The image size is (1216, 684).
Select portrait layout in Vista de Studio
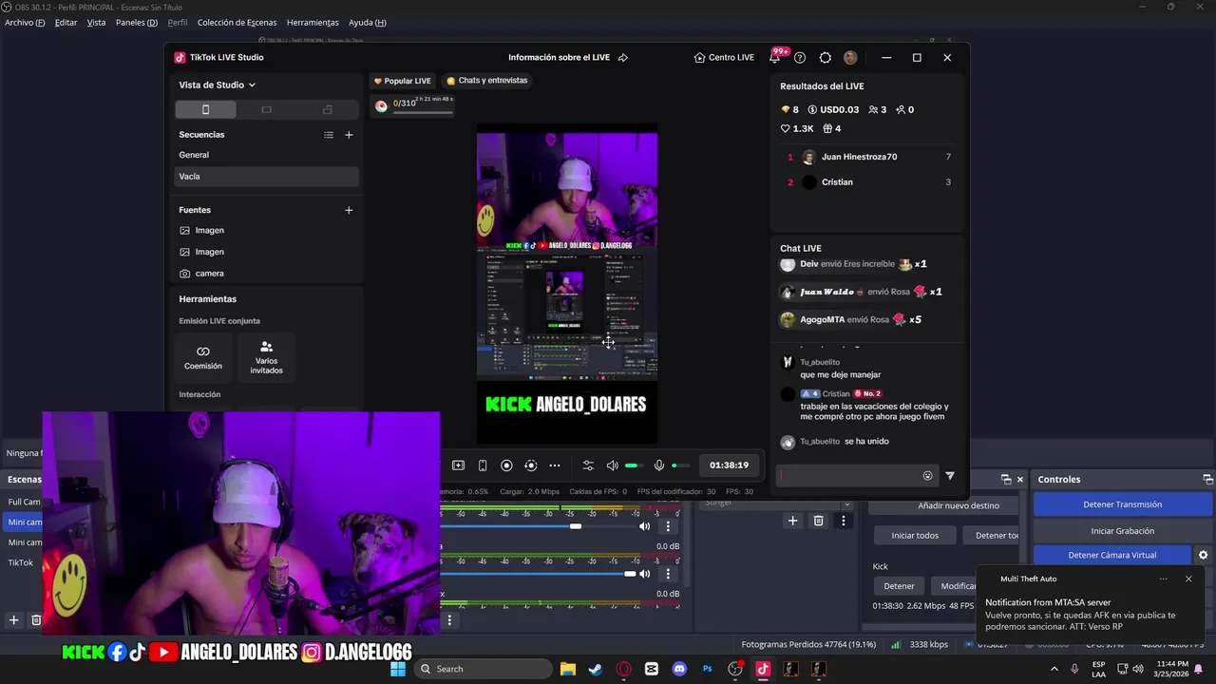click(205, 109)
